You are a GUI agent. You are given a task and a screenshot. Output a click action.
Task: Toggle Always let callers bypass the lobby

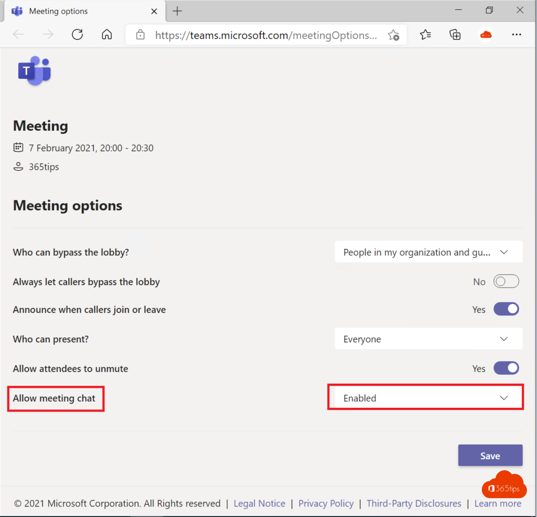(x=506, y=281)
